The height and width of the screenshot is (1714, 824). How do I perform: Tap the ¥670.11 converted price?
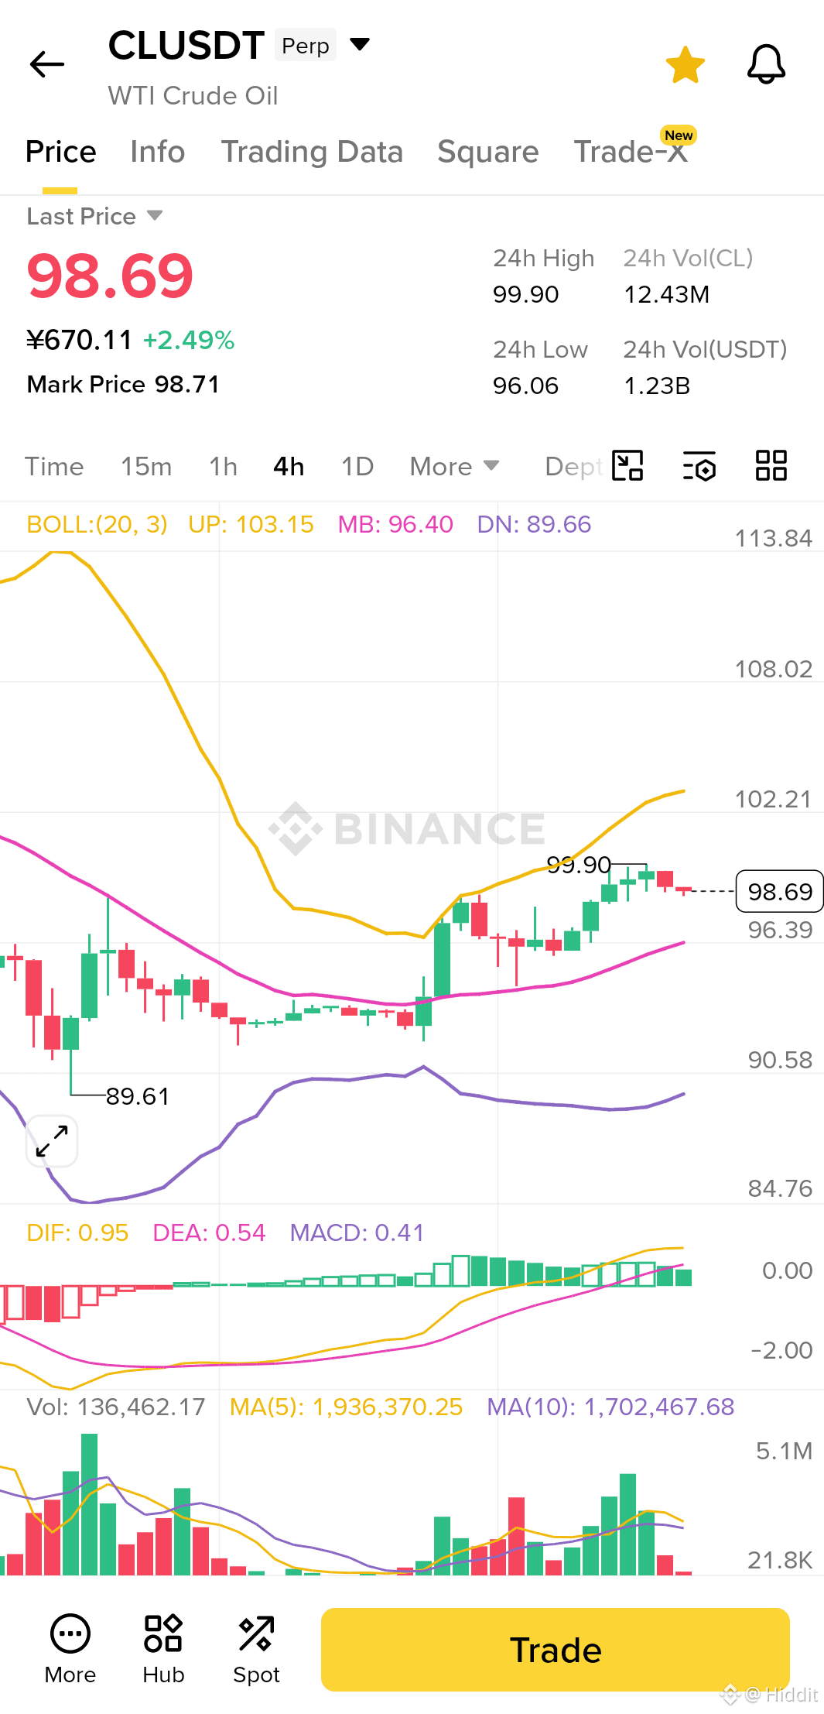[80, 340]
